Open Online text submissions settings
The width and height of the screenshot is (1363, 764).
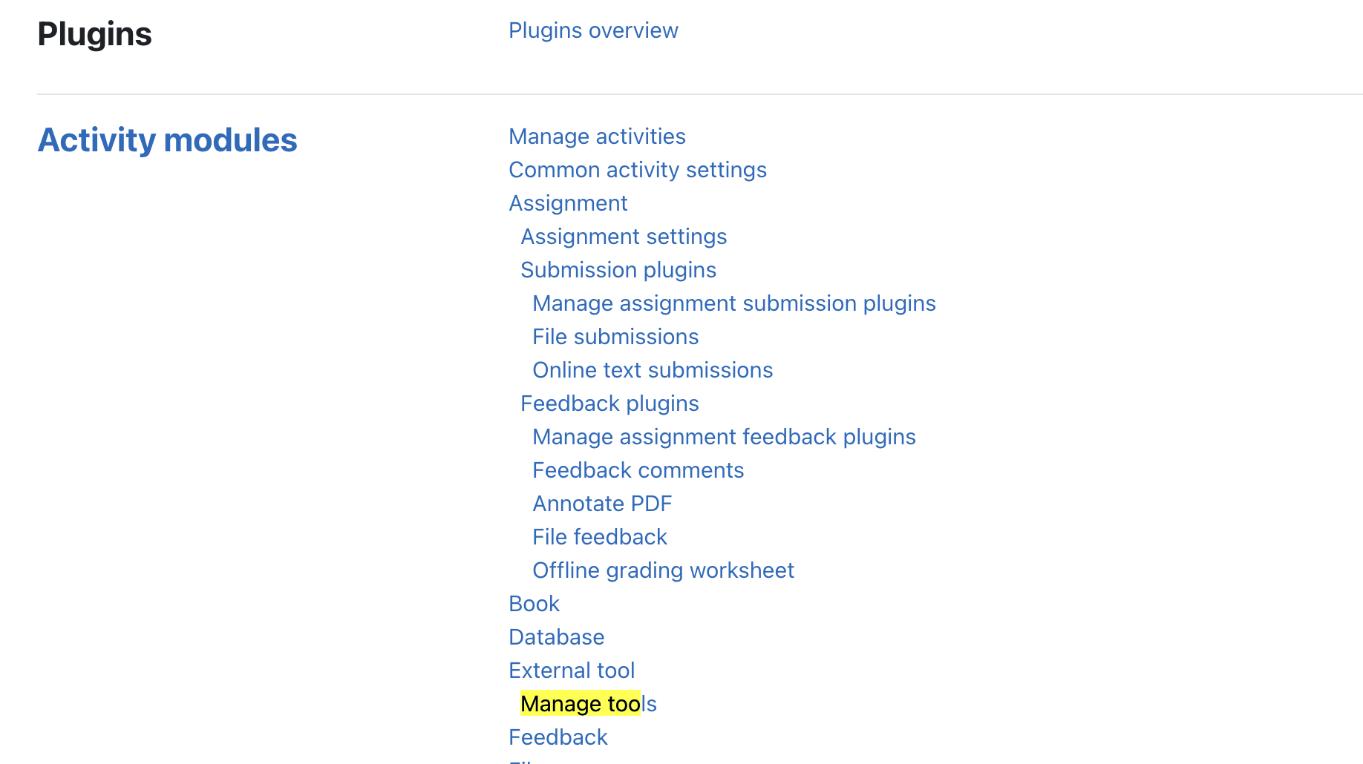click(653, 370)
